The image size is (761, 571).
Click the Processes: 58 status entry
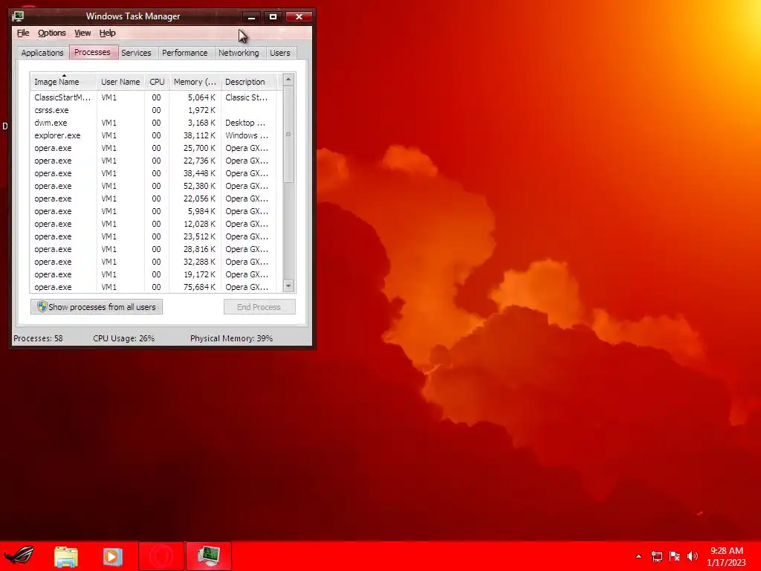[x=39, y=338]
